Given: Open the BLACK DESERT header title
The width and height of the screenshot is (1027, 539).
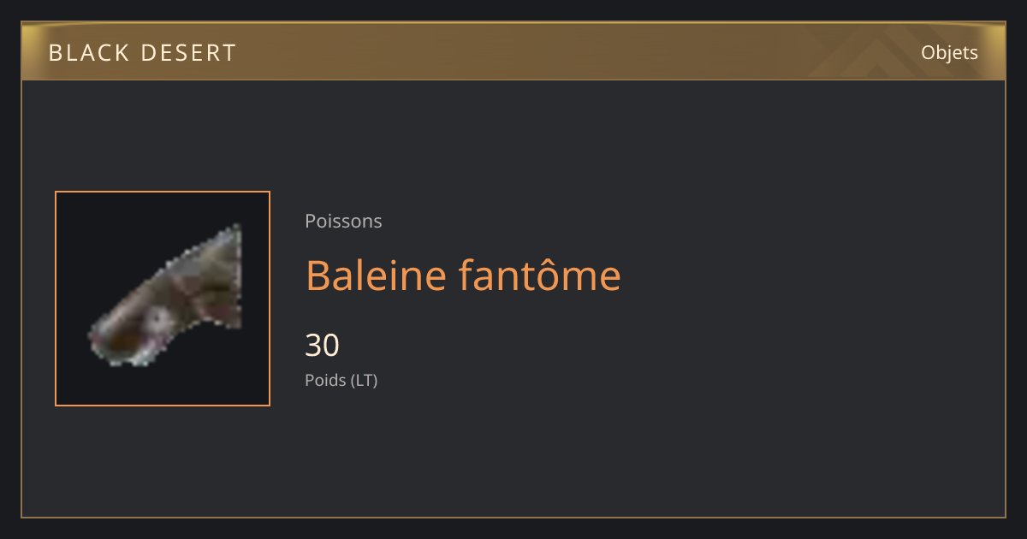Looking at the screenshot, I should (142, 53).
